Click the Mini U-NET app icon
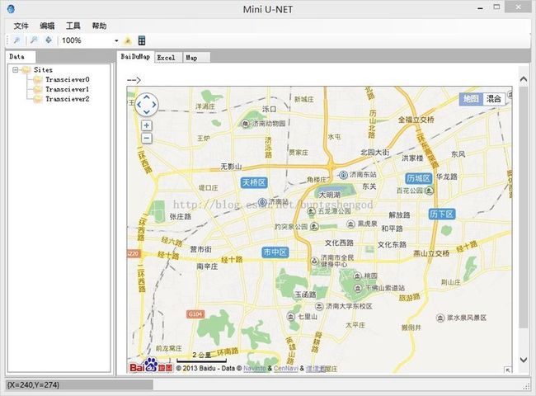This screenshot has height=396, width=536. click(x=11, y=9)
